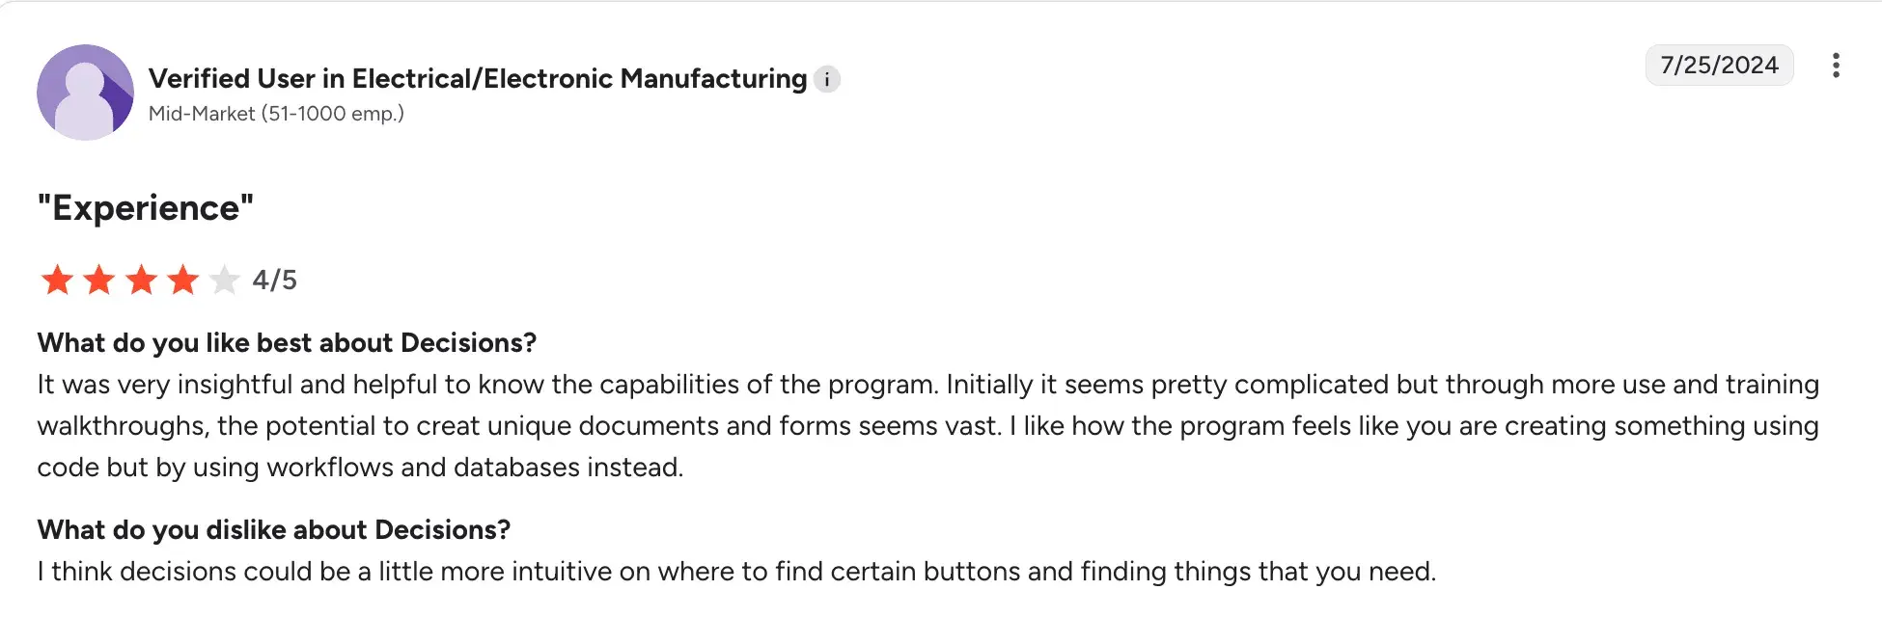Screen dimensions: 1882x617
Task: Open the three-dot more options menu
Action: pos(1836,66)
